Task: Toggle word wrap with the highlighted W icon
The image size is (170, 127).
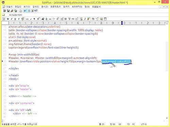Action: pyautogui.click(x=25, y=11)
